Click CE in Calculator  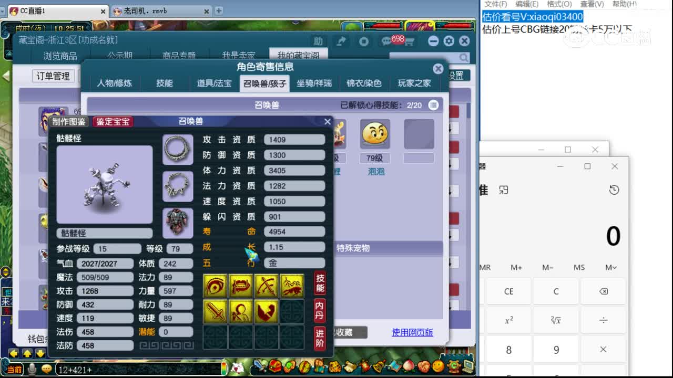[x=508, y=291]
